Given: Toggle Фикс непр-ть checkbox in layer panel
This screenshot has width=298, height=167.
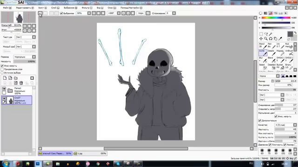Looking at the screenshot, I should 2,66.
